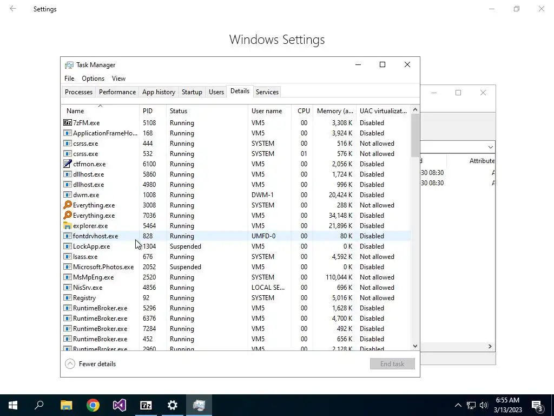554x416 pixels.
Task: Sort by the Name column header
Action: click(x=100, y=110)
